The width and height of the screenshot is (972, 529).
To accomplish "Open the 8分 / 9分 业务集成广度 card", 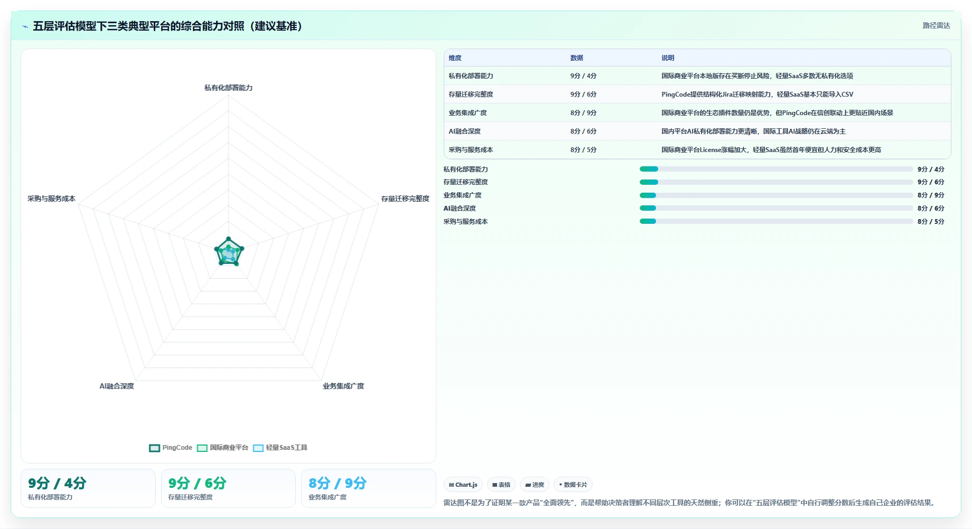I will pos(369,488).
